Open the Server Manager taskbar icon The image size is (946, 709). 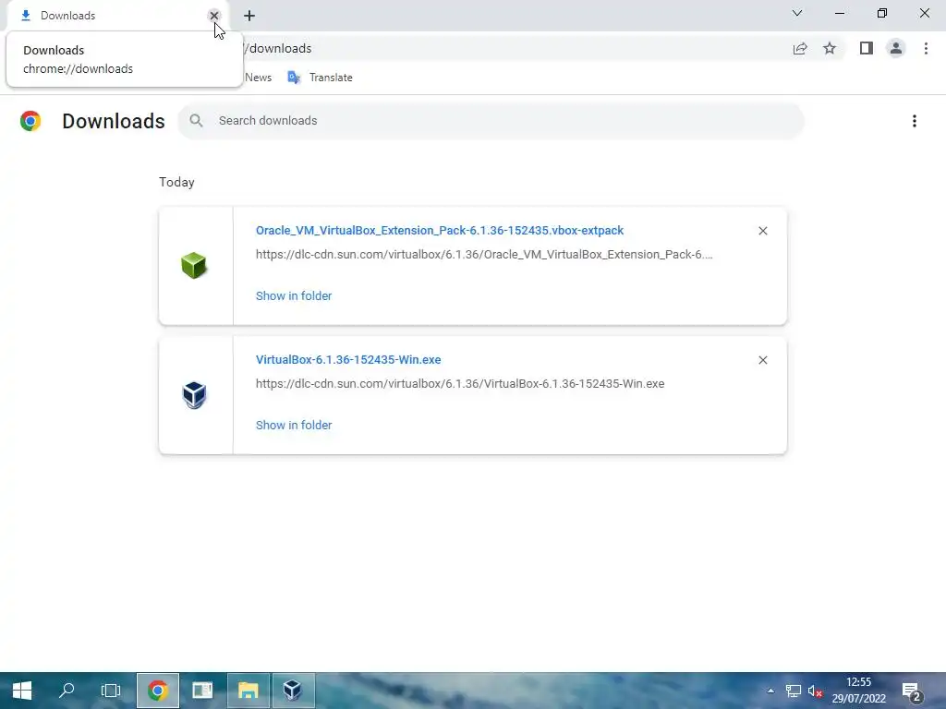pyautogui.click(x=202, y=691)
